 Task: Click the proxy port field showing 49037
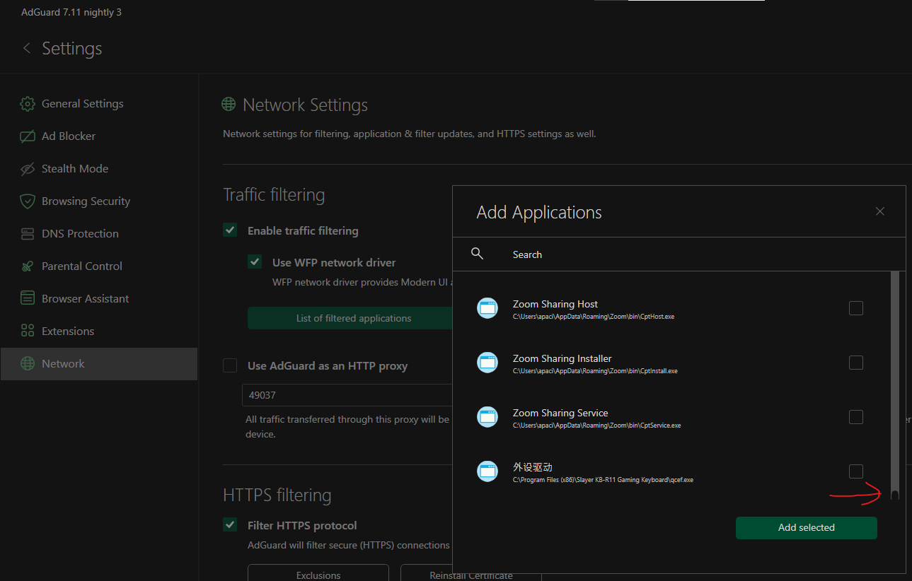pos(347,394)
